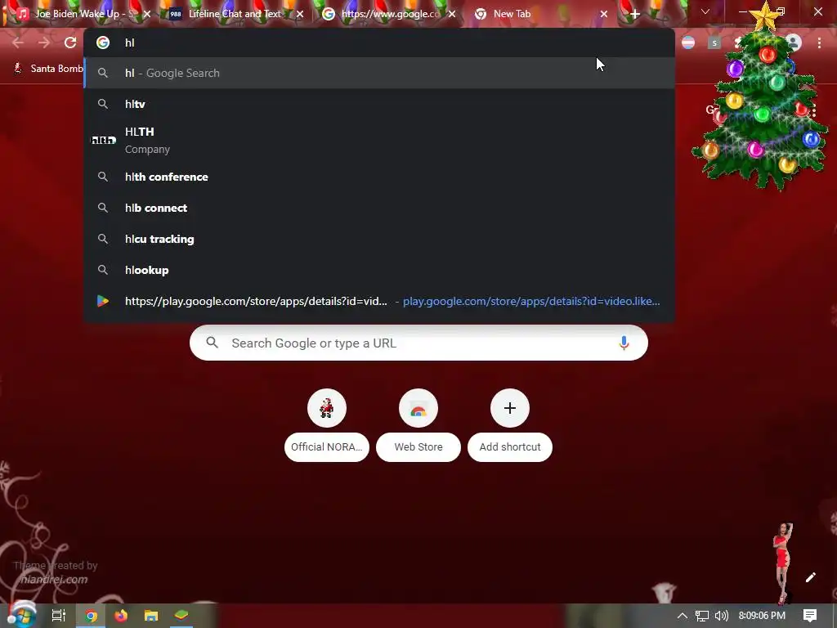This screenshot has height=628, width=837.
Task: Click the gray S extension icon
Action: tap(714, 43)
